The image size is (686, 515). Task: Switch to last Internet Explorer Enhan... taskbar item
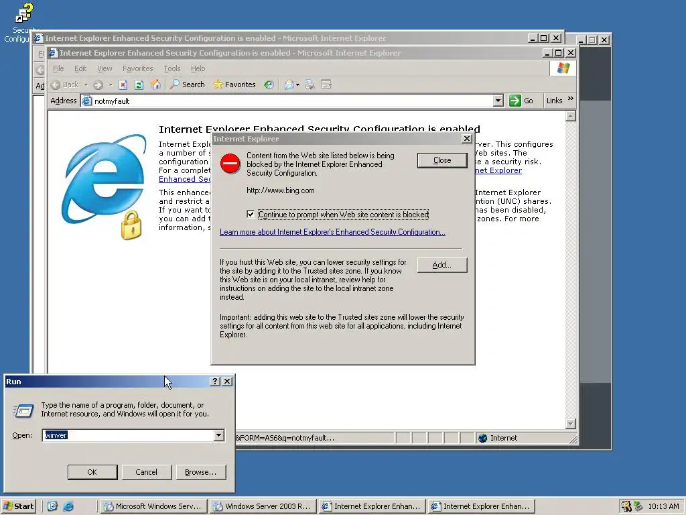tap(482, 506)
